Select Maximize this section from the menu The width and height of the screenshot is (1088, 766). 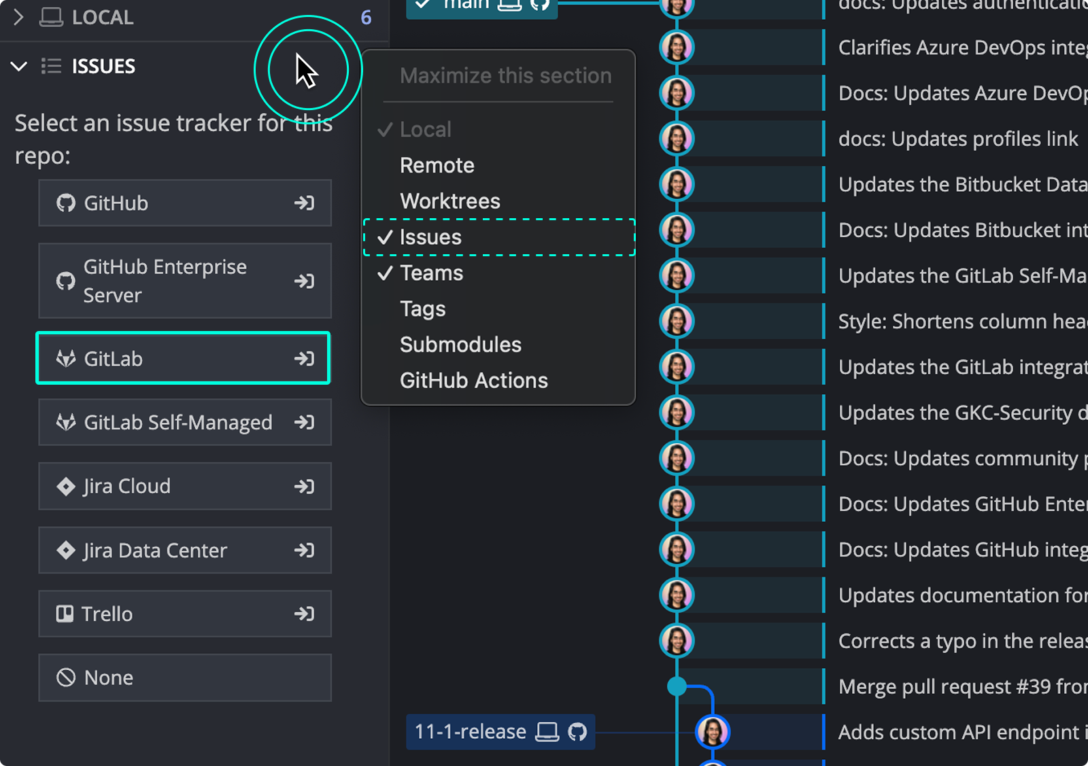(x=505, y=75)
